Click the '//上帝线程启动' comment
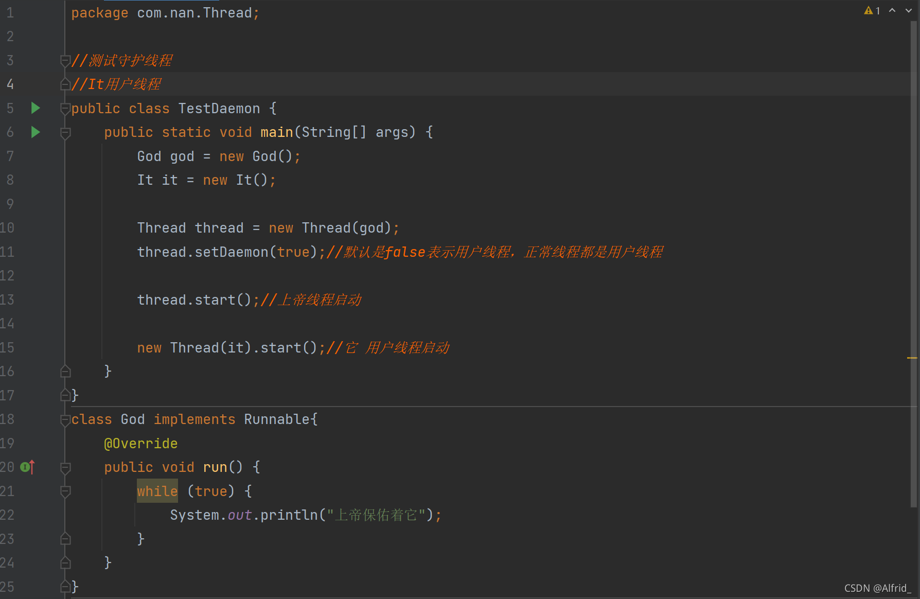The image size is (920, 599). click(311, 300)
